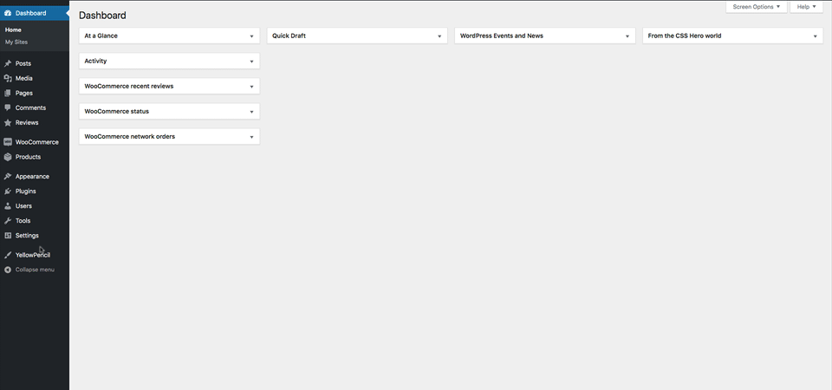
Task: Click the YellowPencil pencil icon
Action: point(8,255)
